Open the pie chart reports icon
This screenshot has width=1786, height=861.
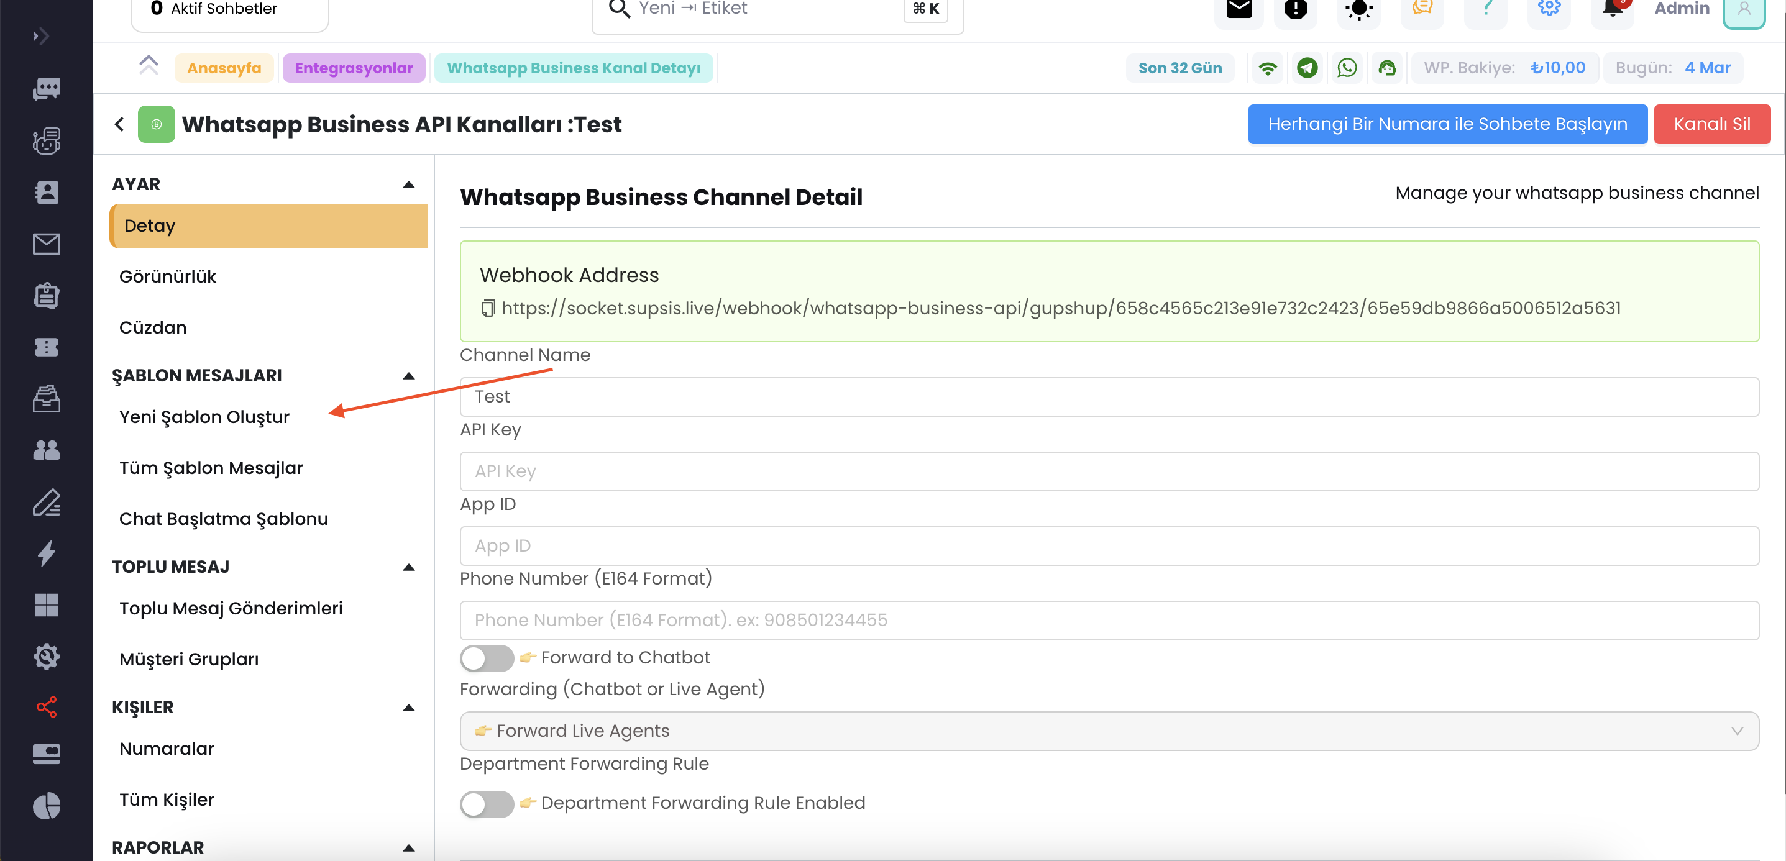47,806
